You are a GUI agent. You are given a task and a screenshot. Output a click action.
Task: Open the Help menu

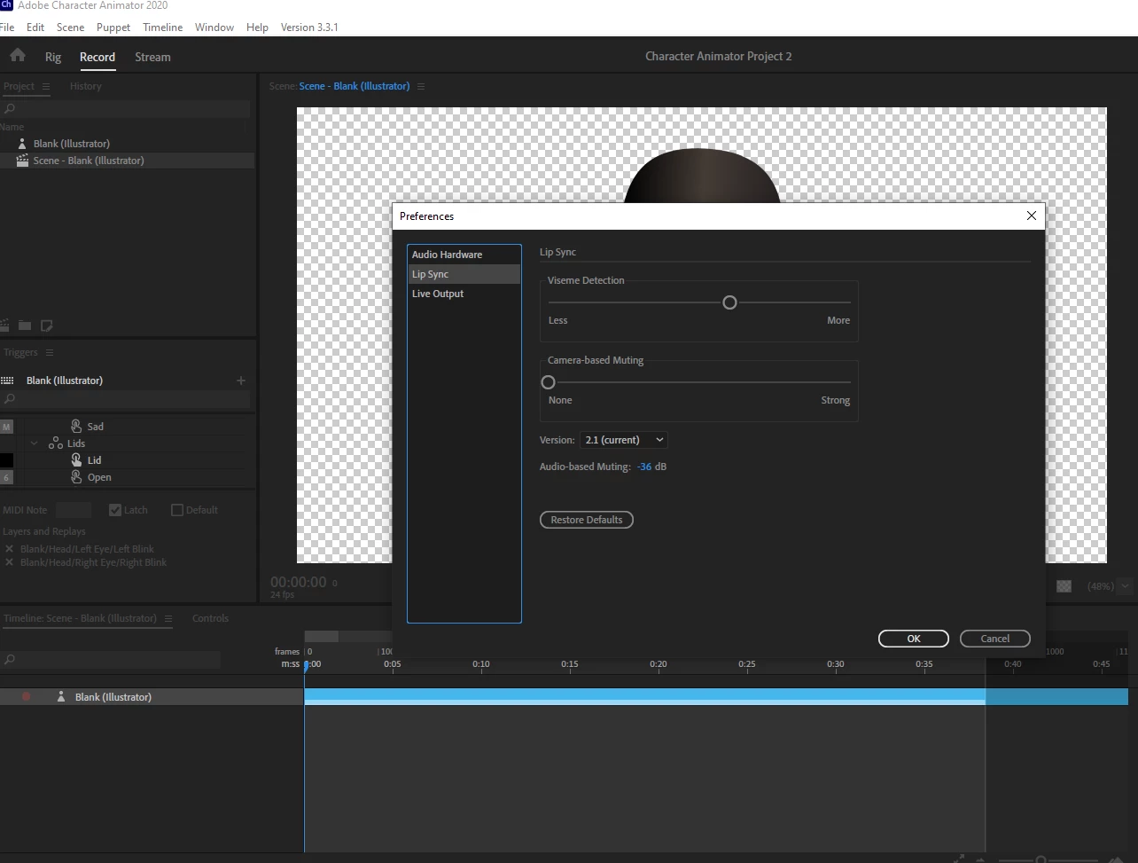[x=257, y=27]
